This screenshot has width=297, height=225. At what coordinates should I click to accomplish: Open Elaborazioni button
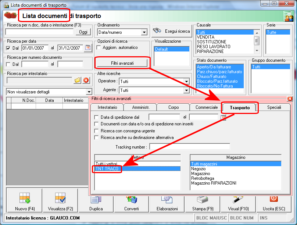coord(167,204)
